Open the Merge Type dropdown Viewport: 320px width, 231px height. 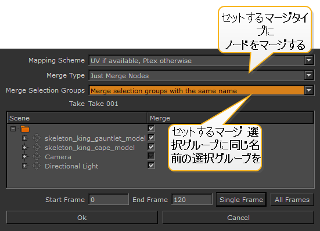tap(309, 75)
